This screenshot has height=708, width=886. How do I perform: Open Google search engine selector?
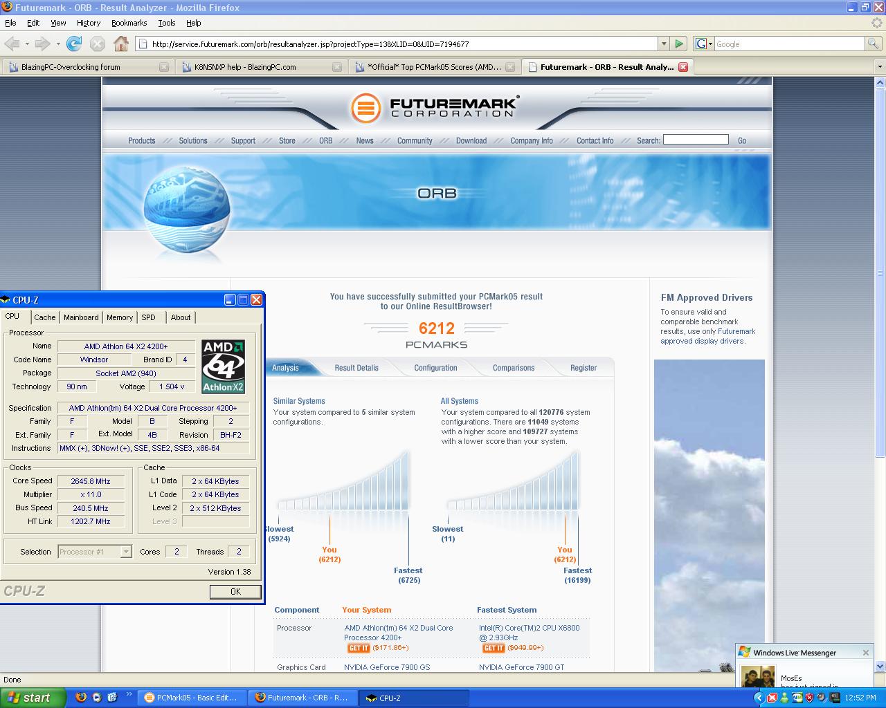(x=703, y=44)
